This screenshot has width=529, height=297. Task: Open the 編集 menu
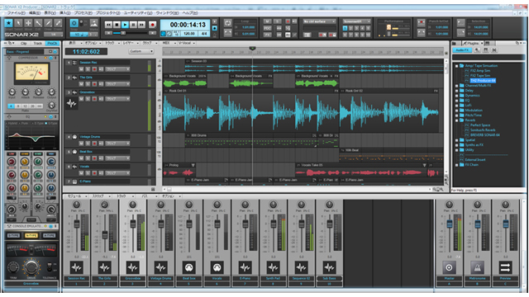tap(35, 13)
